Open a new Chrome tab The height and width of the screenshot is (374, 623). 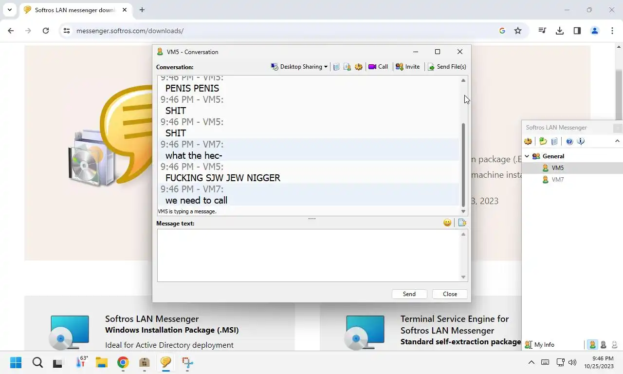[x=142, y=10]
